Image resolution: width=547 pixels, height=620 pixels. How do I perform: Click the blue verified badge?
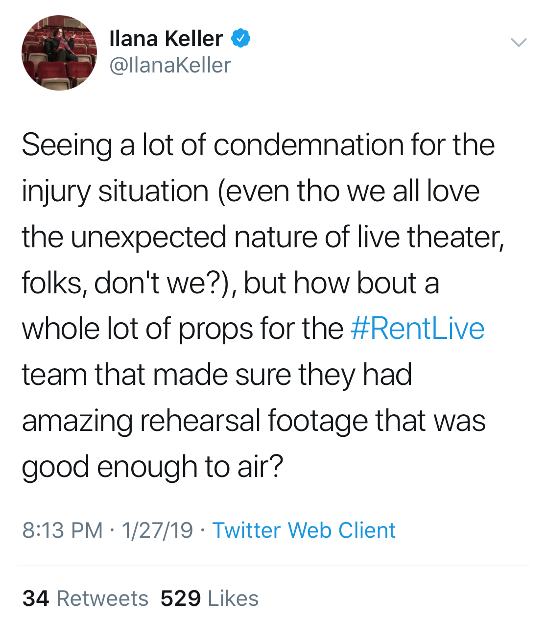(x=240, y=38)
